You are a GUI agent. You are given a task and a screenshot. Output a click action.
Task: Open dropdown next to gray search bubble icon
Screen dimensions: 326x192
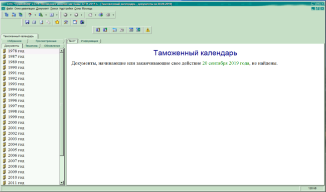[95, 15]
